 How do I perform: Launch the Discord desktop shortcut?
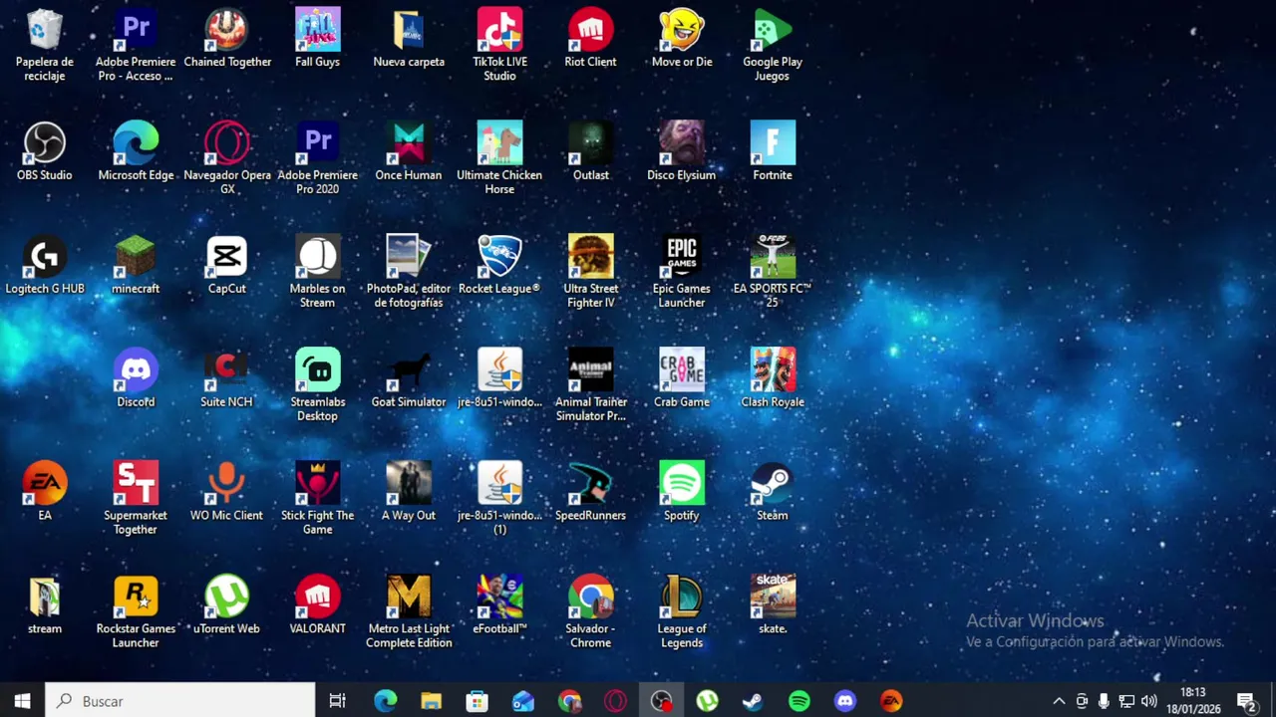(x=136, y=378)
